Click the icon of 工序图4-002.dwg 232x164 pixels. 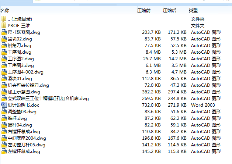click(x=4, y=72)
